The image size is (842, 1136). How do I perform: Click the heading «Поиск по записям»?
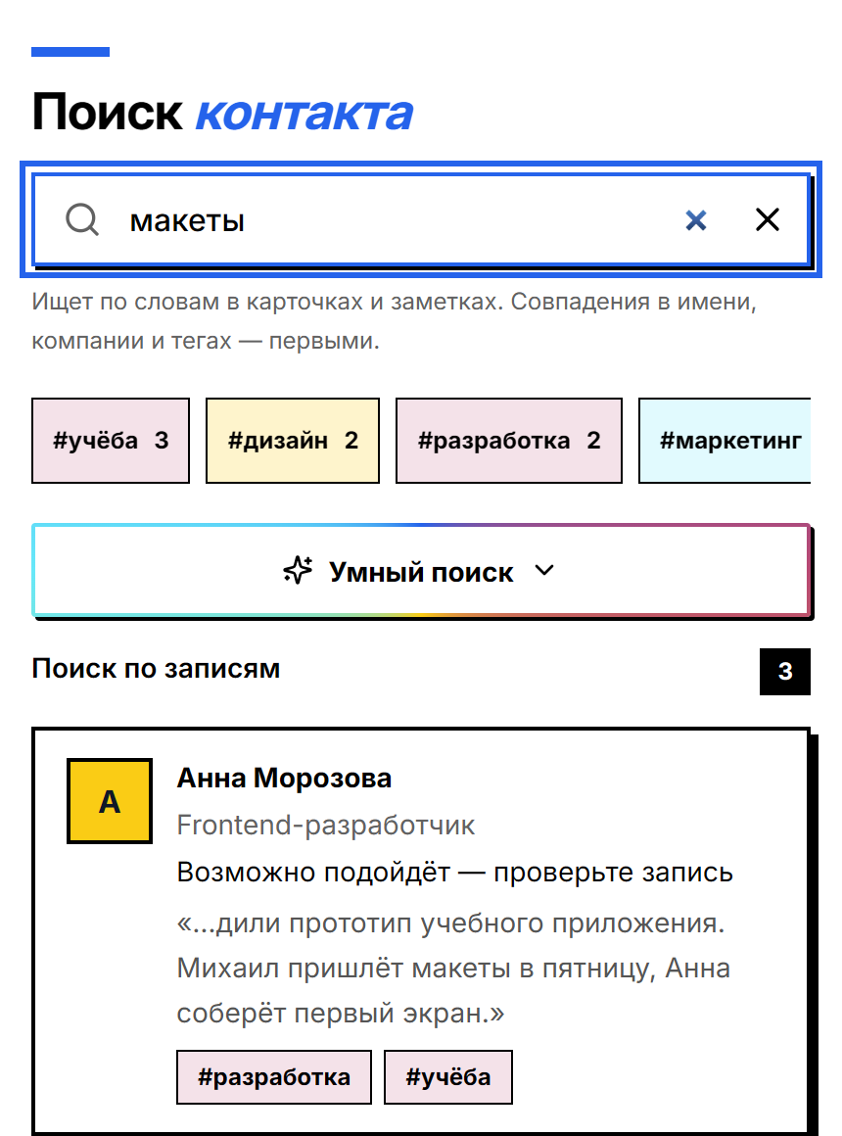156,669
